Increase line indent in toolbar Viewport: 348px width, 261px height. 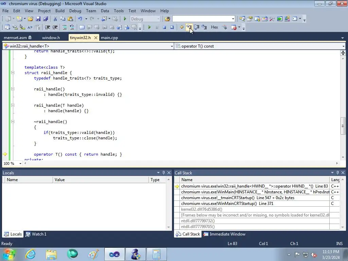[x=55, y=27]
